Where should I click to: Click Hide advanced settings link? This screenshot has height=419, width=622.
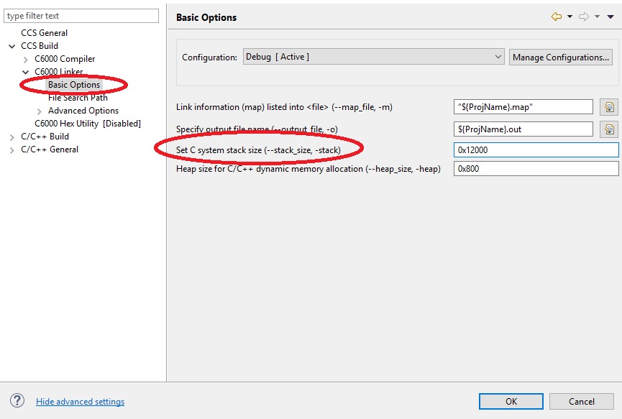click(80, 402)
